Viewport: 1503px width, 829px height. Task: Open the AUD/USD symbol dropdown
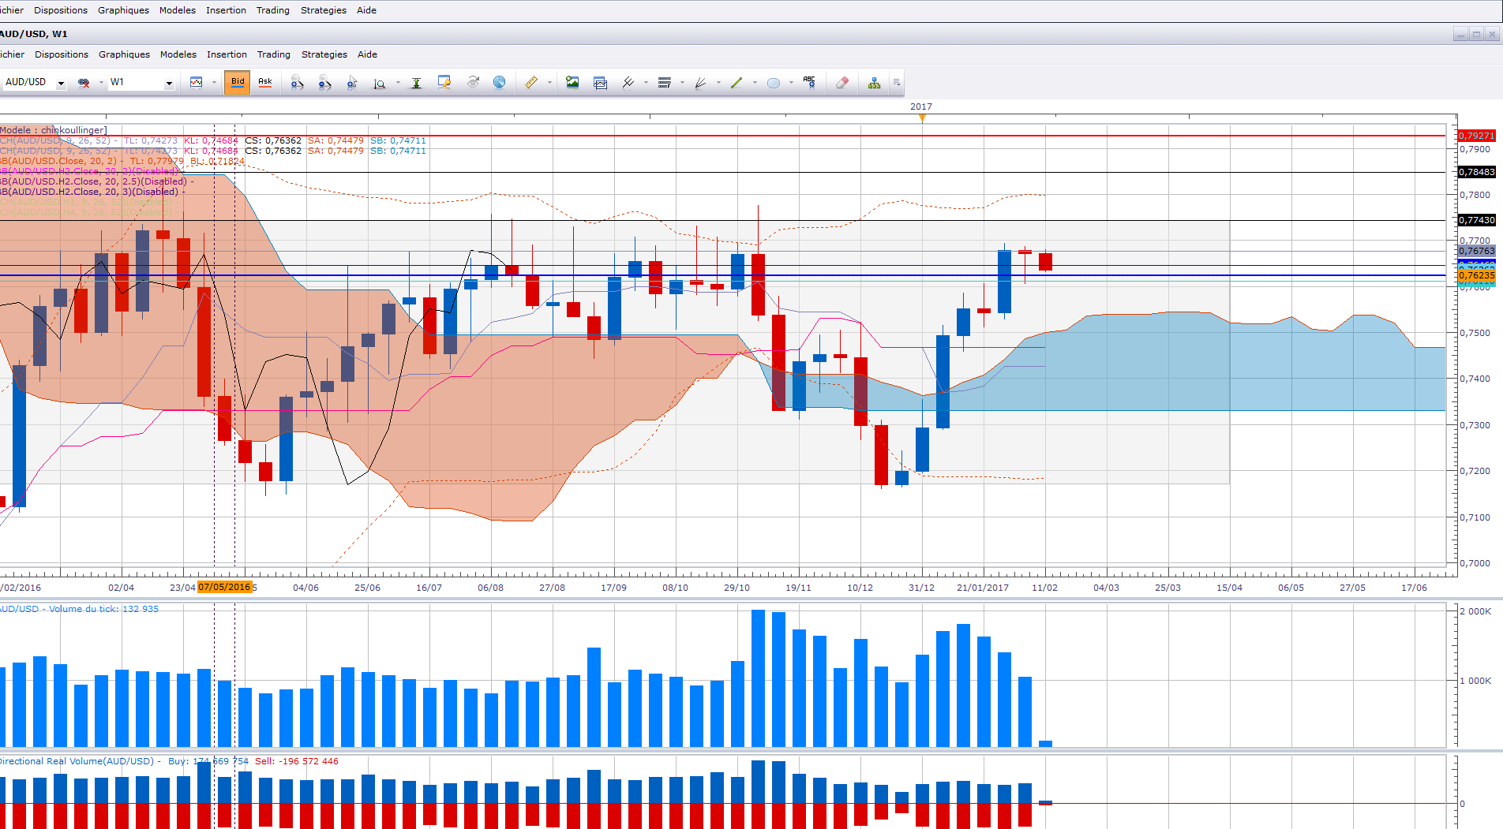(34, 82)
